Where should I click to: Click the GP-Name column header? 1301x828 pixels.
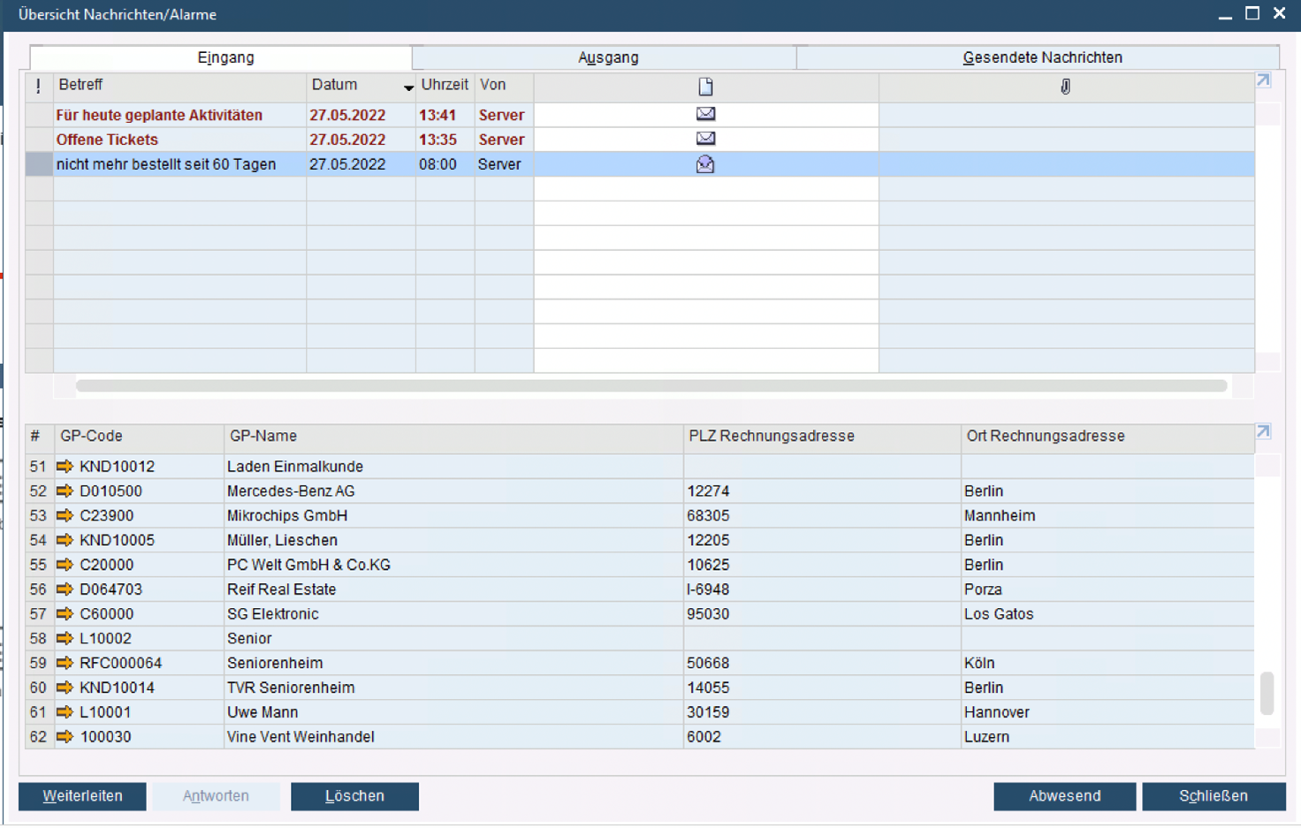coord(262,436)
